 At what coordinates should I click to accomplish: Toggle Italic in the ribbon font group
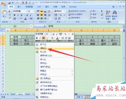point(18,15)
